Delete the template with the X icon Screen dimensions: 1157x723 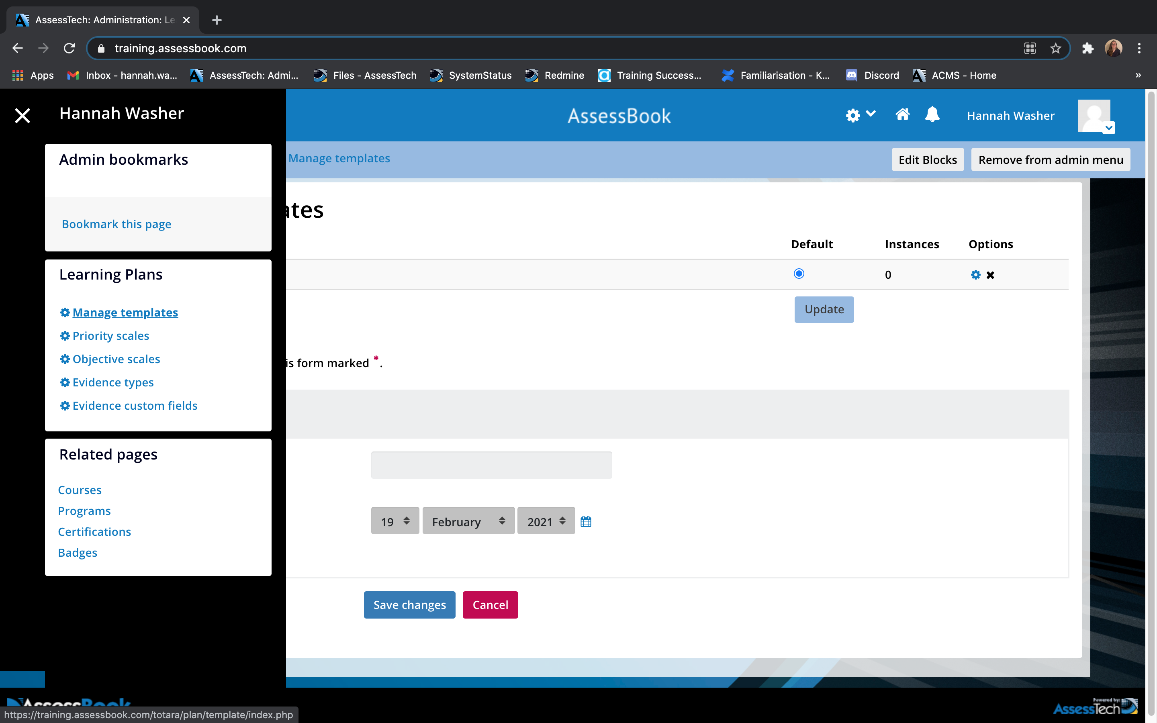coord(990,275)
